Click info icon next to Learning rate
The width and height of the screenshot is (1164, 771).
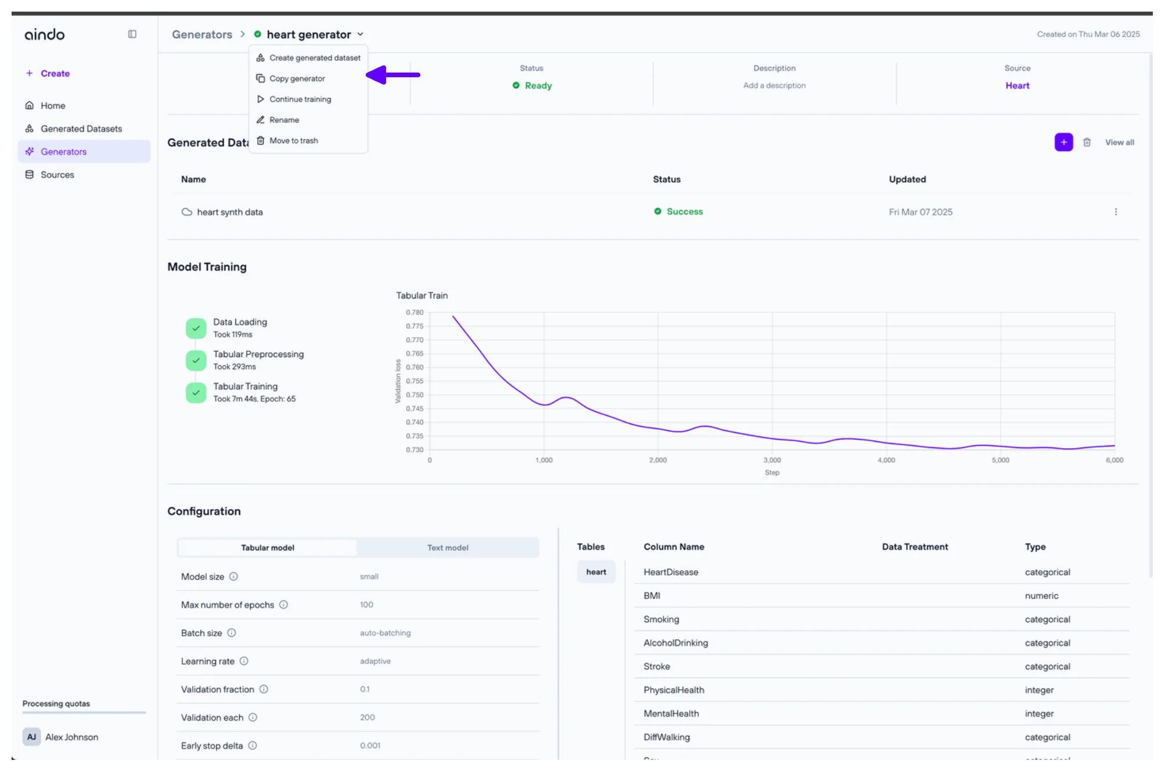tap(244, 661)
